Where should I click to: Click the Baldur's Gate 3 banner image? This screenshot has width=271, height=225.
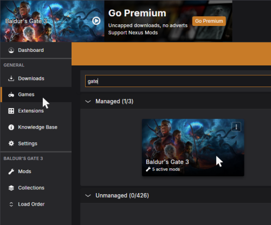[x=52, y=21]
